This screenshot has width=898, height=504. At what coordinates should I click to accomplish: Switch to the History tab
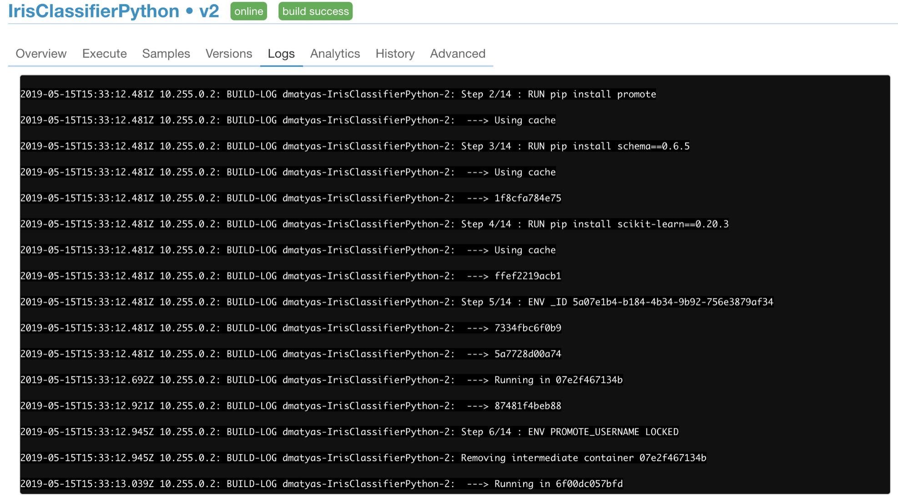coord(394,54)
